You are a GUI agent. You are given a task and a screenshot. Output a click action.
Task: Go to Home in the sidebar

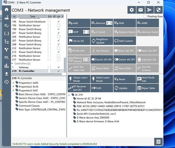tap(7, 9)
